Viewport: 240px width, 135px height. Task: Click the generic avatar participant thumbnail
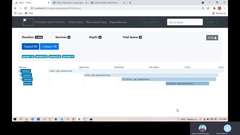click(x=228, y=128)
